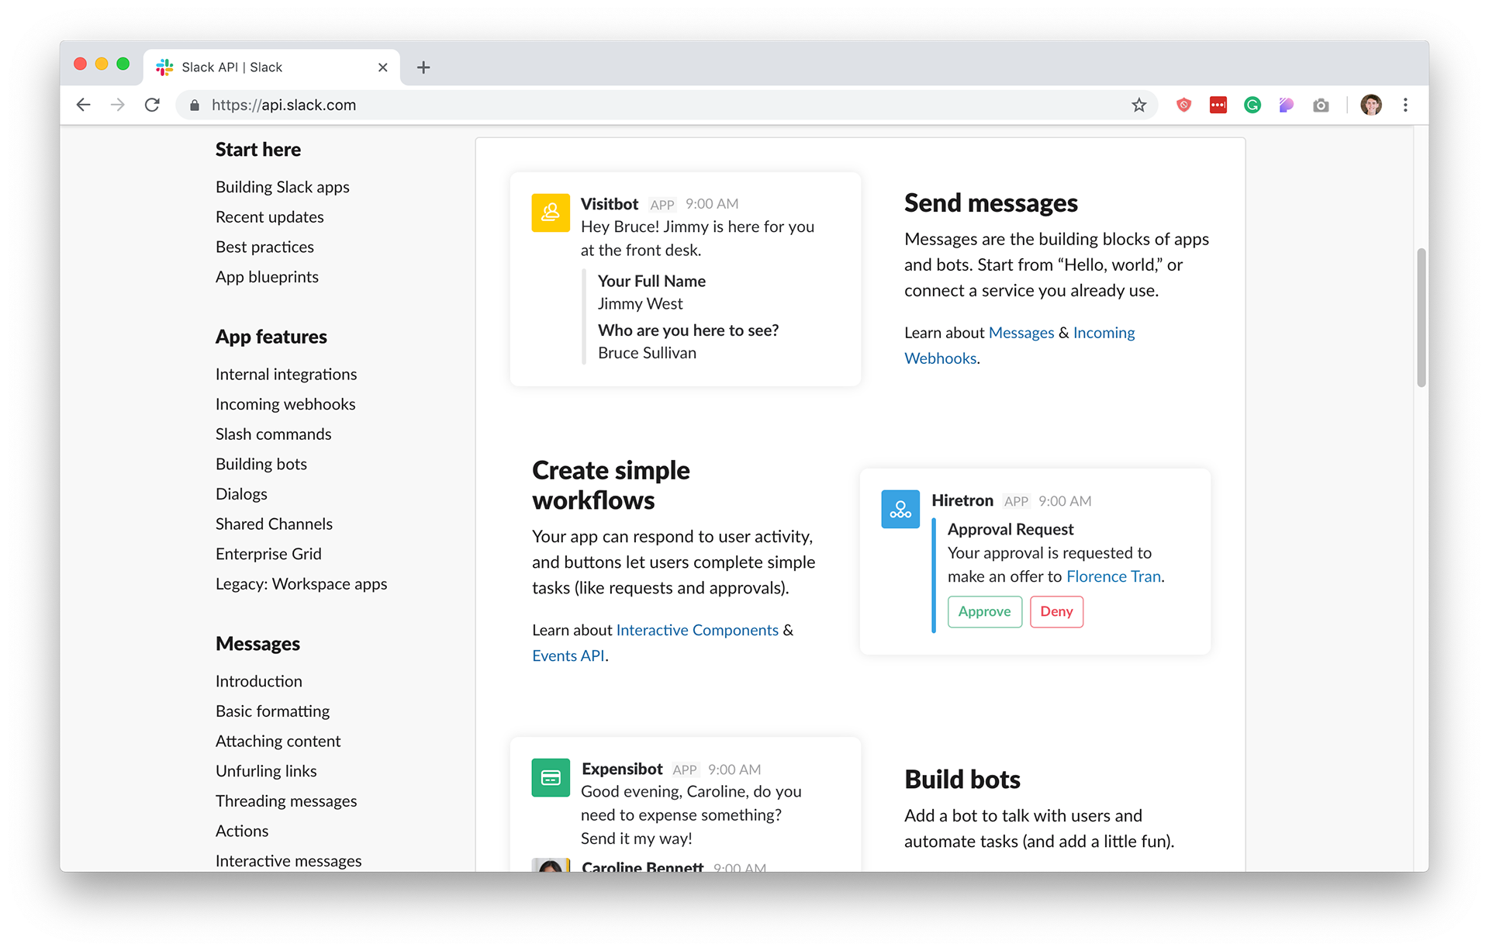Open Dialogs sidebar link
This screenshot has height=951, width=1489.
tap(241, 494)
